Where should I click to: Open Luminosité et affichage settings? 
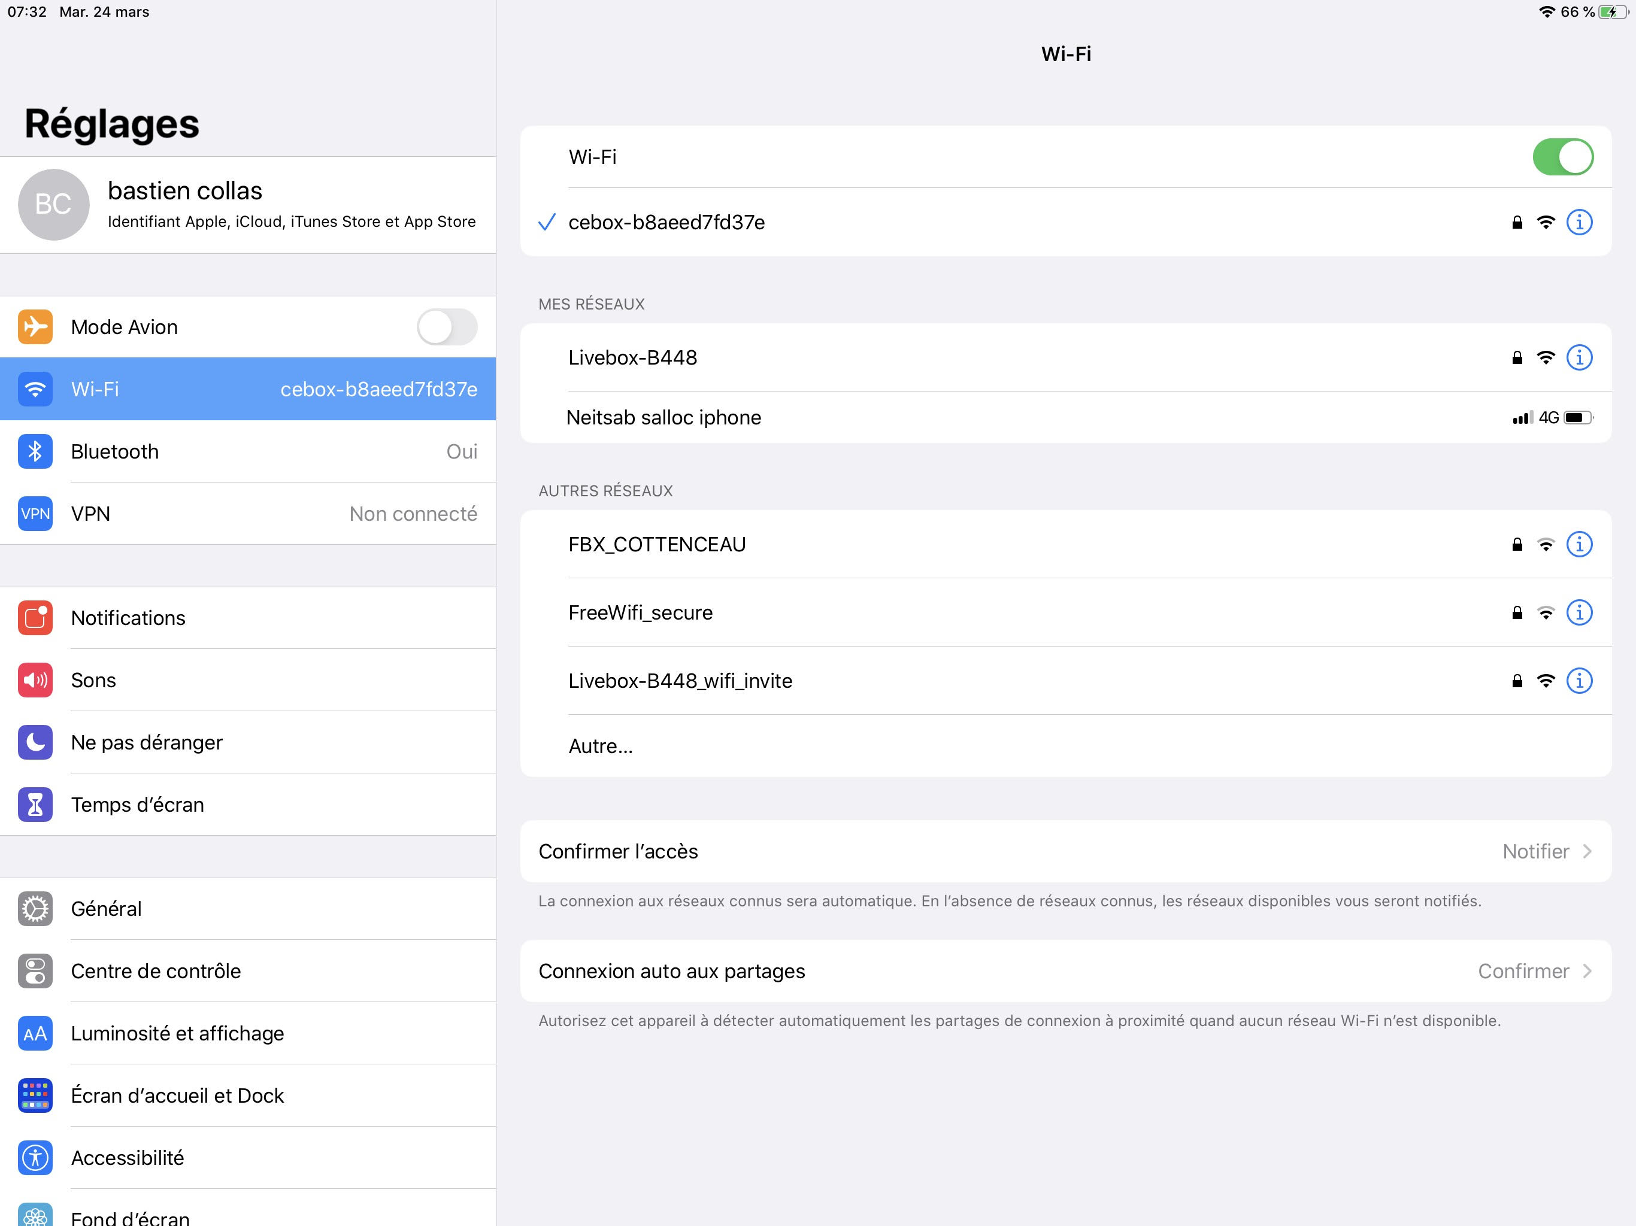point(177,1033)
